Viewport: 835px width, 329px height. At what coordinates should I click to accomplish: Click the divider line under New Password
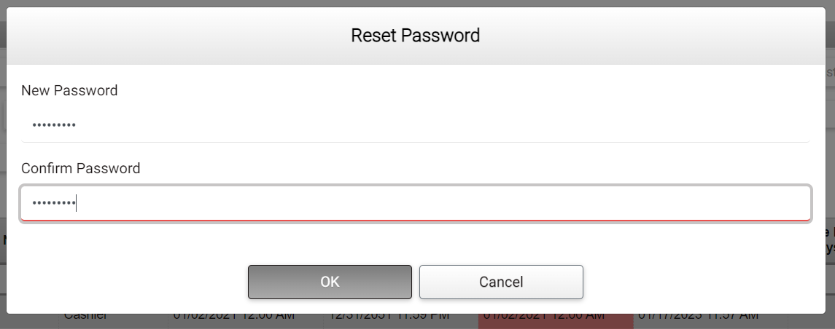pyautogui.click(x=415, y=142)
